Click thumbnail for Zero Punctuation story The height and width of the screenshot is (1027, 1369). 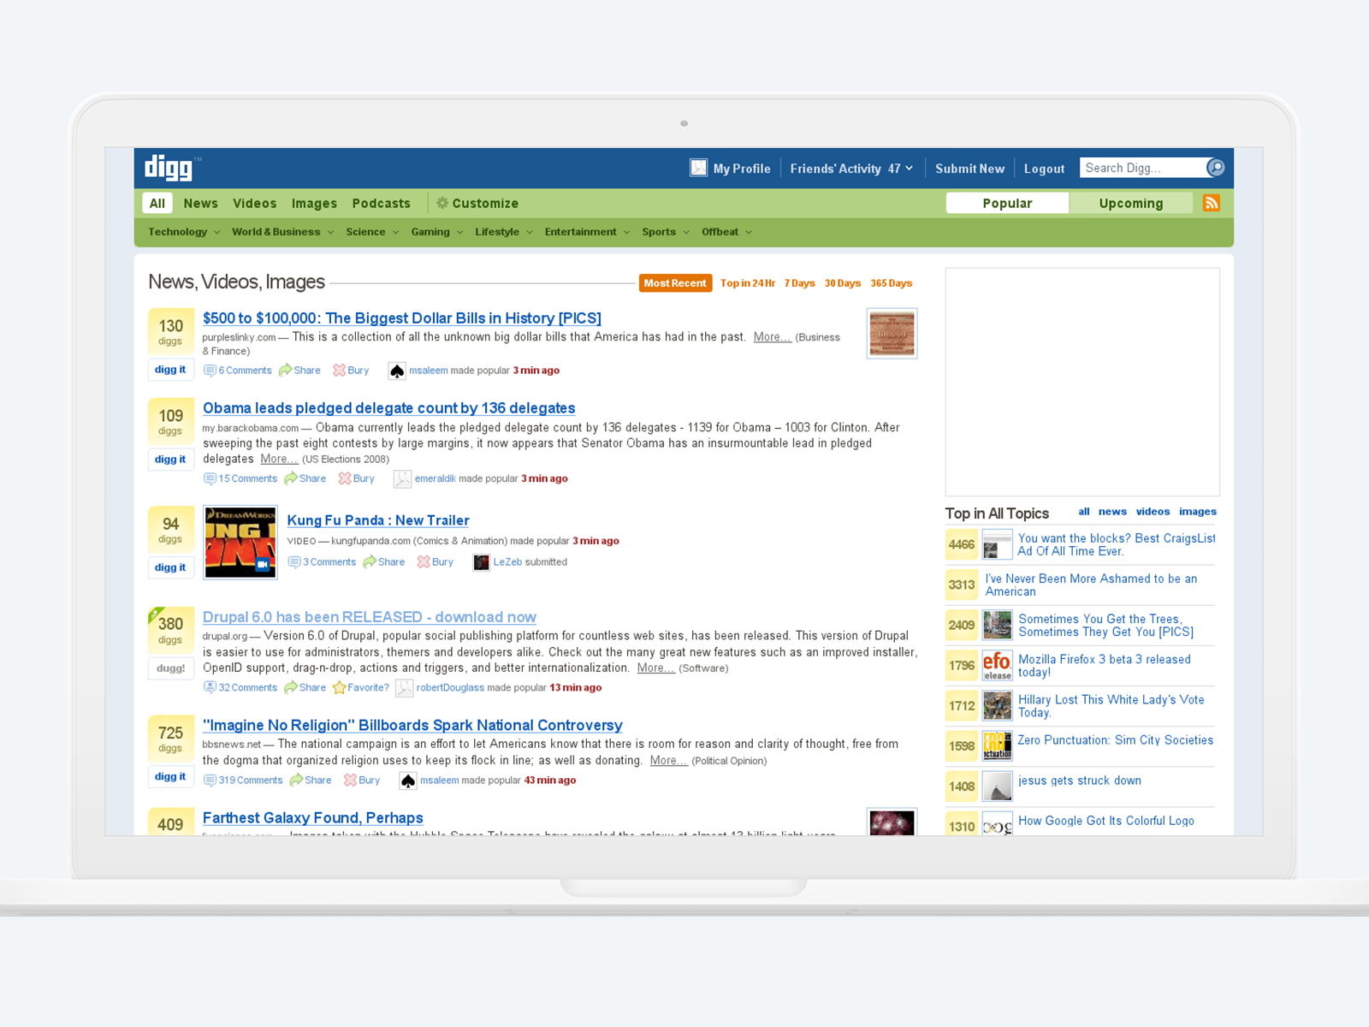[997, 745]
